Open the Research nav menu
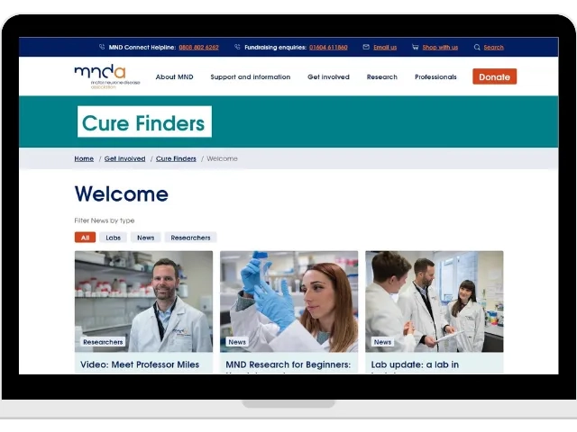Screen dimensions: 577x432 381,77
